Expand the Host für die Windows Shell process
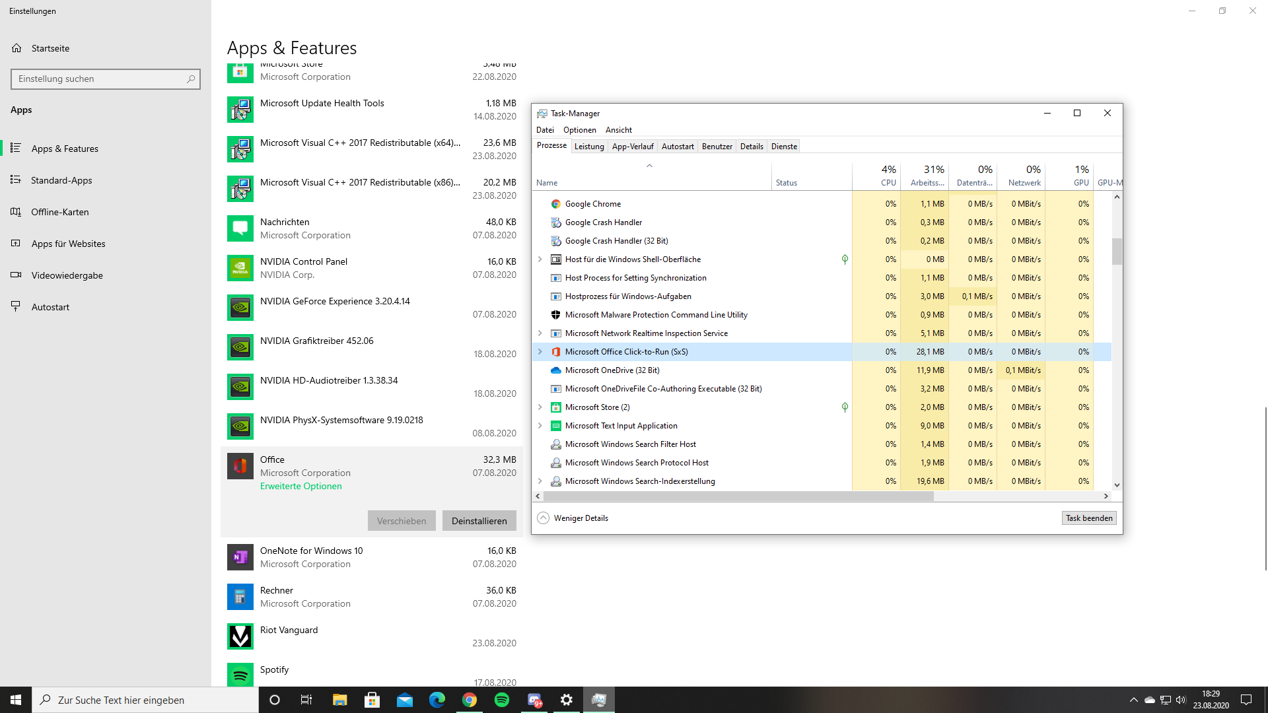This screenshot has height=713, width=1268. (541, 259)
